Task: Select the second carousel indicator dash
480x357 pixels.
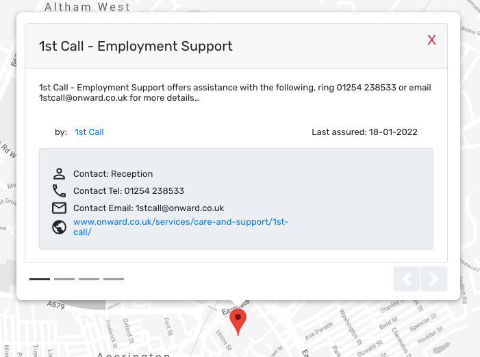Action: [x=64, y=279]
